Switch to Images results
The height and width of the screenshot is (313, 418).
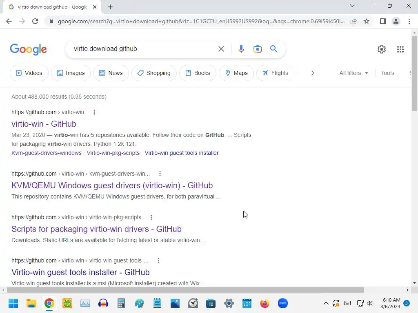pyautogui.click(x=71, y=73)
